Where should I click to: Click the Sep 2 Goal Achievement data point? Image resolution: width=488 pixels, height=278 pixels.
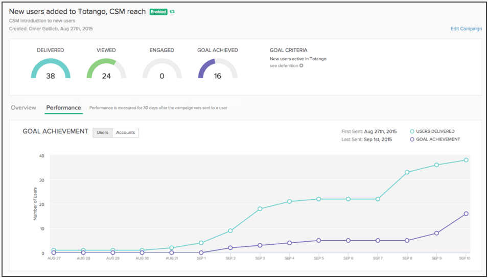tap(230, 248)
